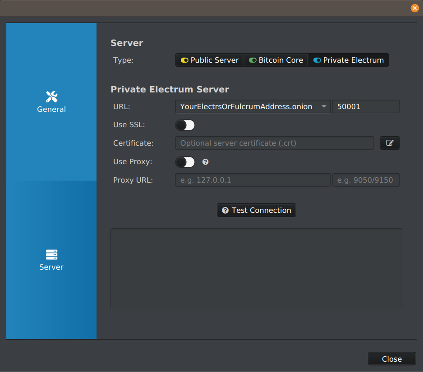The width and height of the screenshot is (423, 372).
Task: Open the Server settings tab
Action: tap(51, 260)
